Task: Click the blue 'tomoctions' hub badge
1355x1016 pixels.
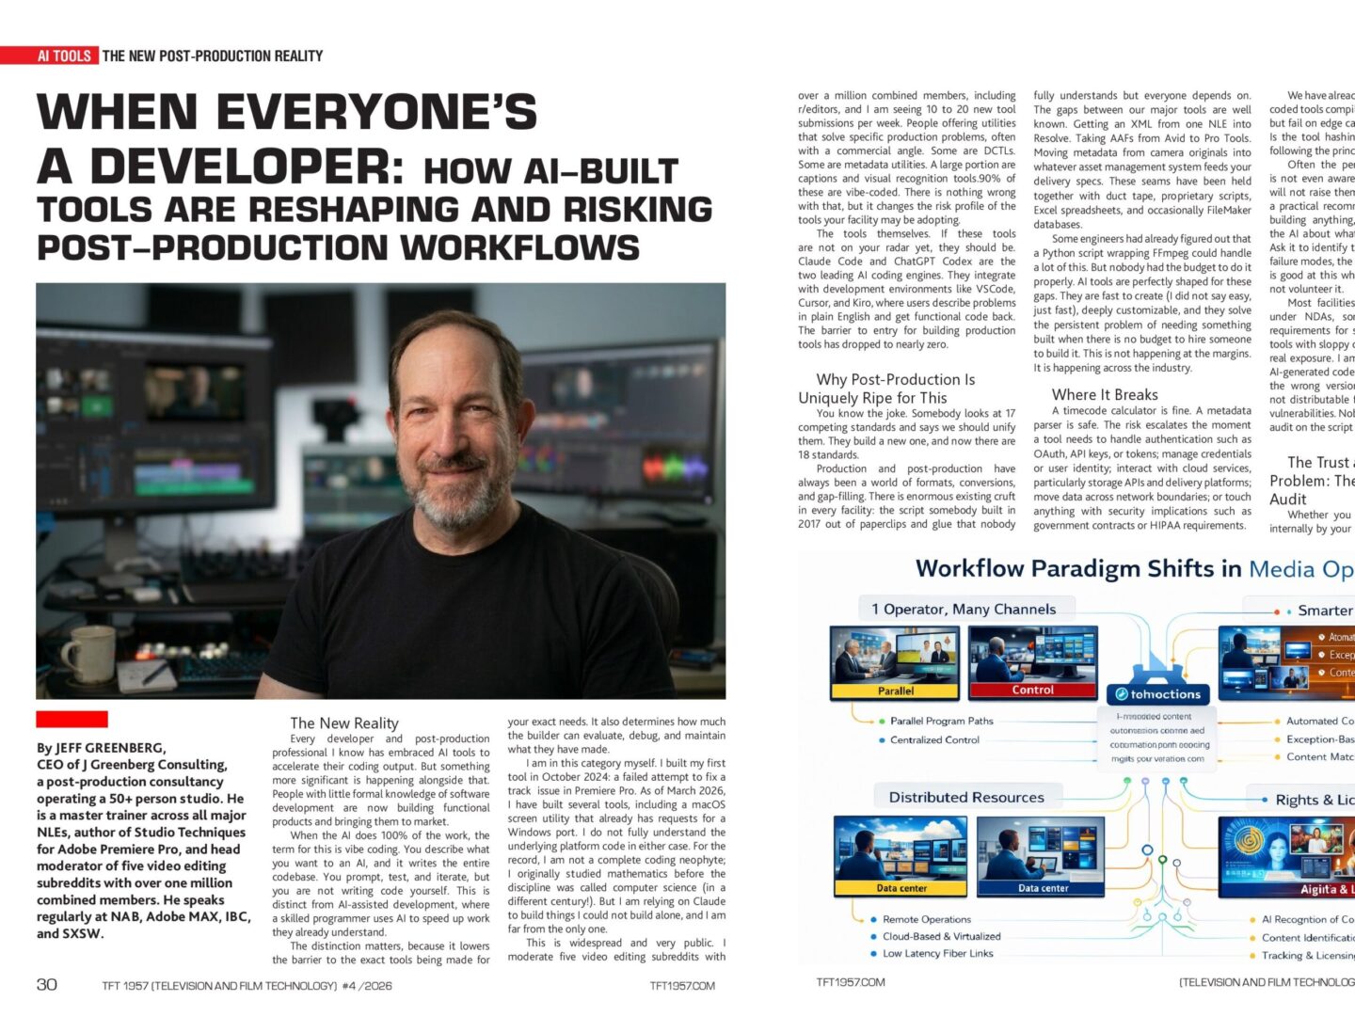Action: click(1158, 694)
